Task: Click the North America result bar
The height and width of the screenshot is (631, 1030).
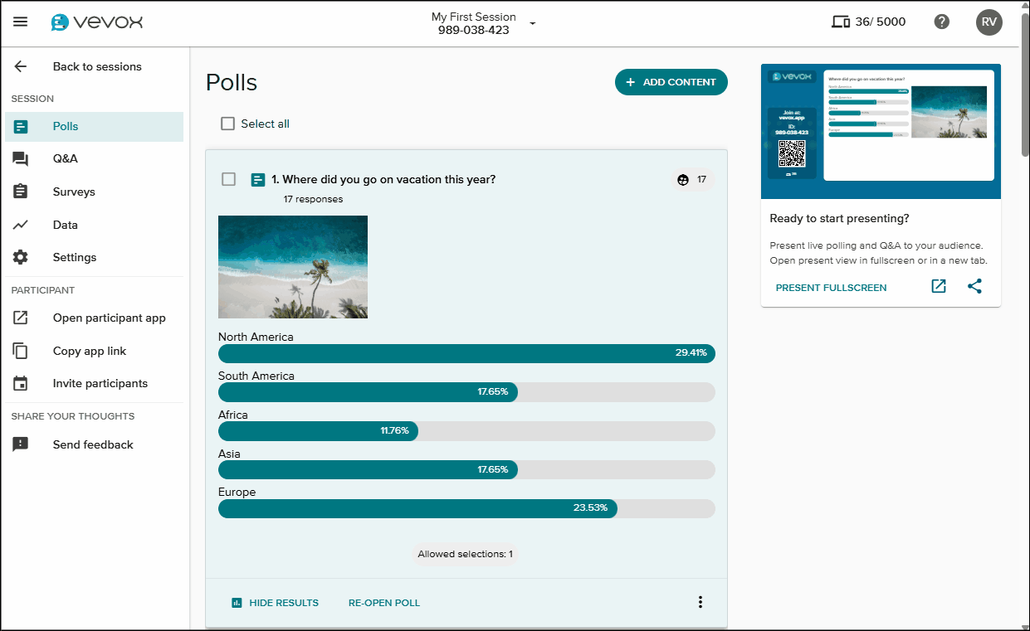Action: tap(466, 353)
